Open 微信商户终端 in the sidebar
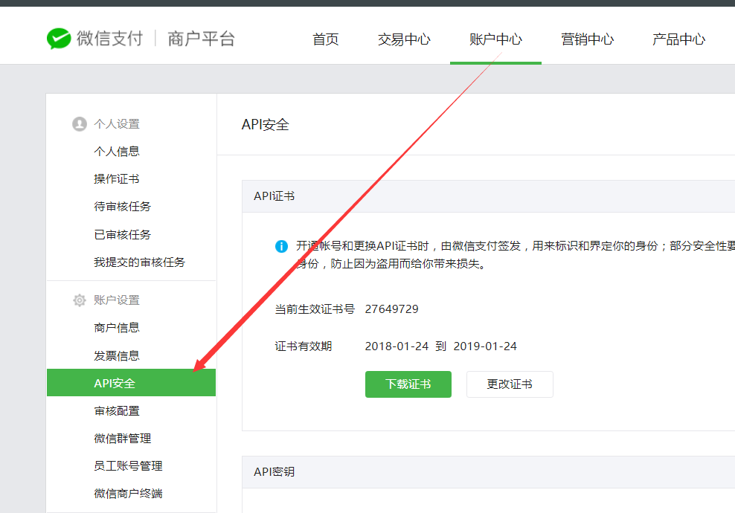This screenshot has height=513, width=735. click(x=128, y=494)
